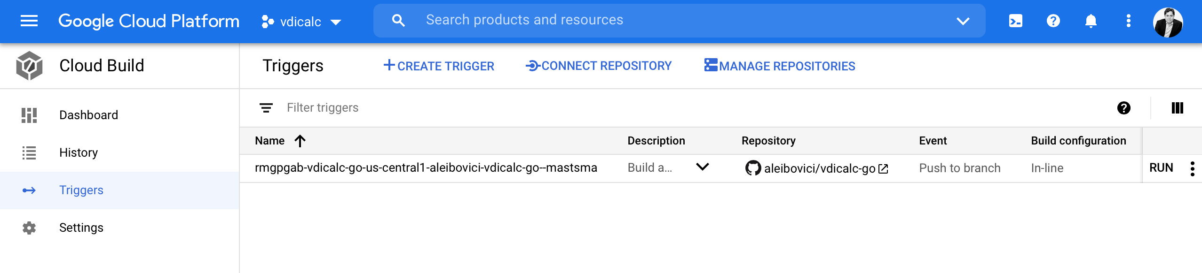Open filter help question mark icon
The image size is (1202, 273).
pyautogui.click(x=1123, y=108)
